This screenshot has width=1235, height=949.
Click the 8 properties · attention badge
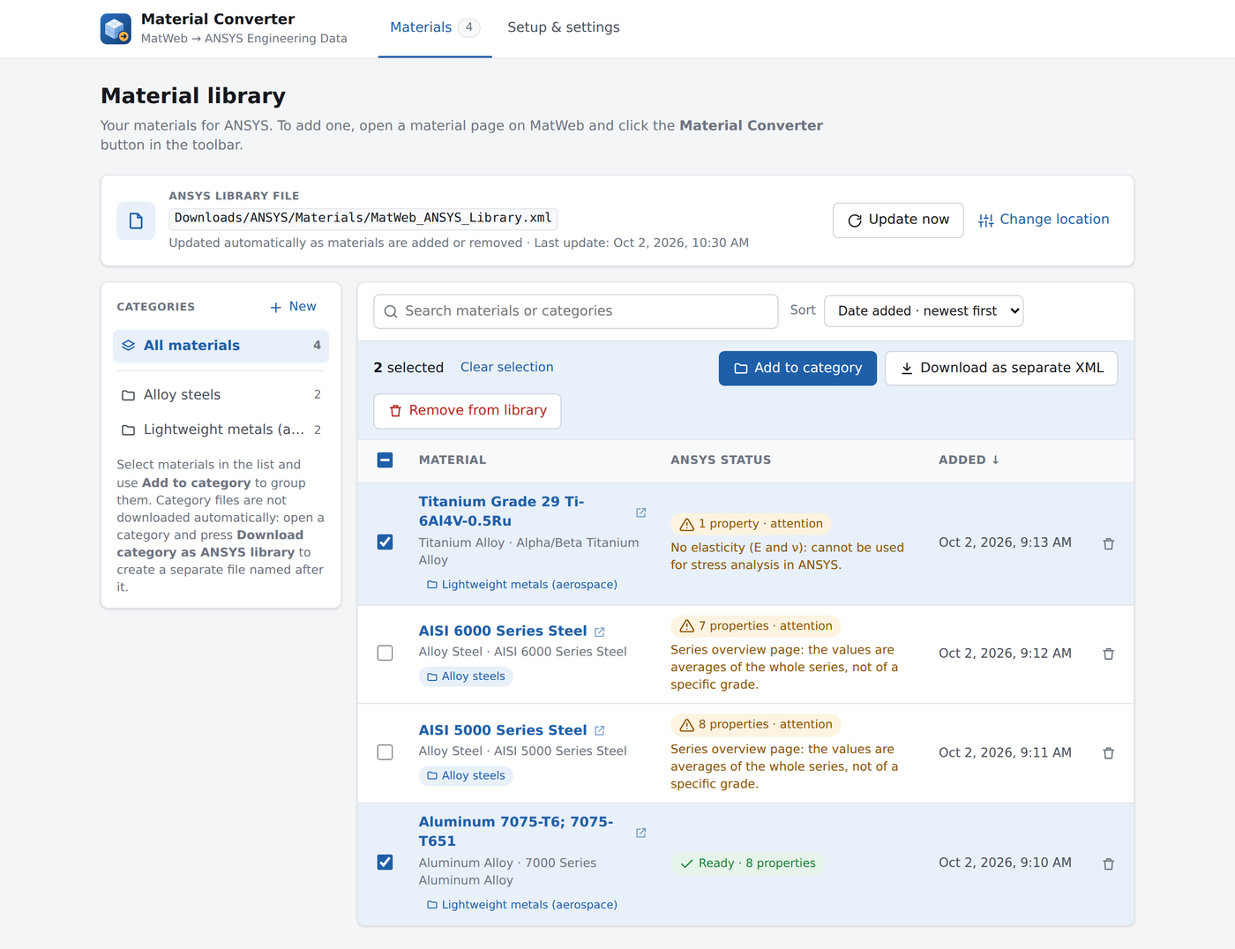tap(756, 725)
